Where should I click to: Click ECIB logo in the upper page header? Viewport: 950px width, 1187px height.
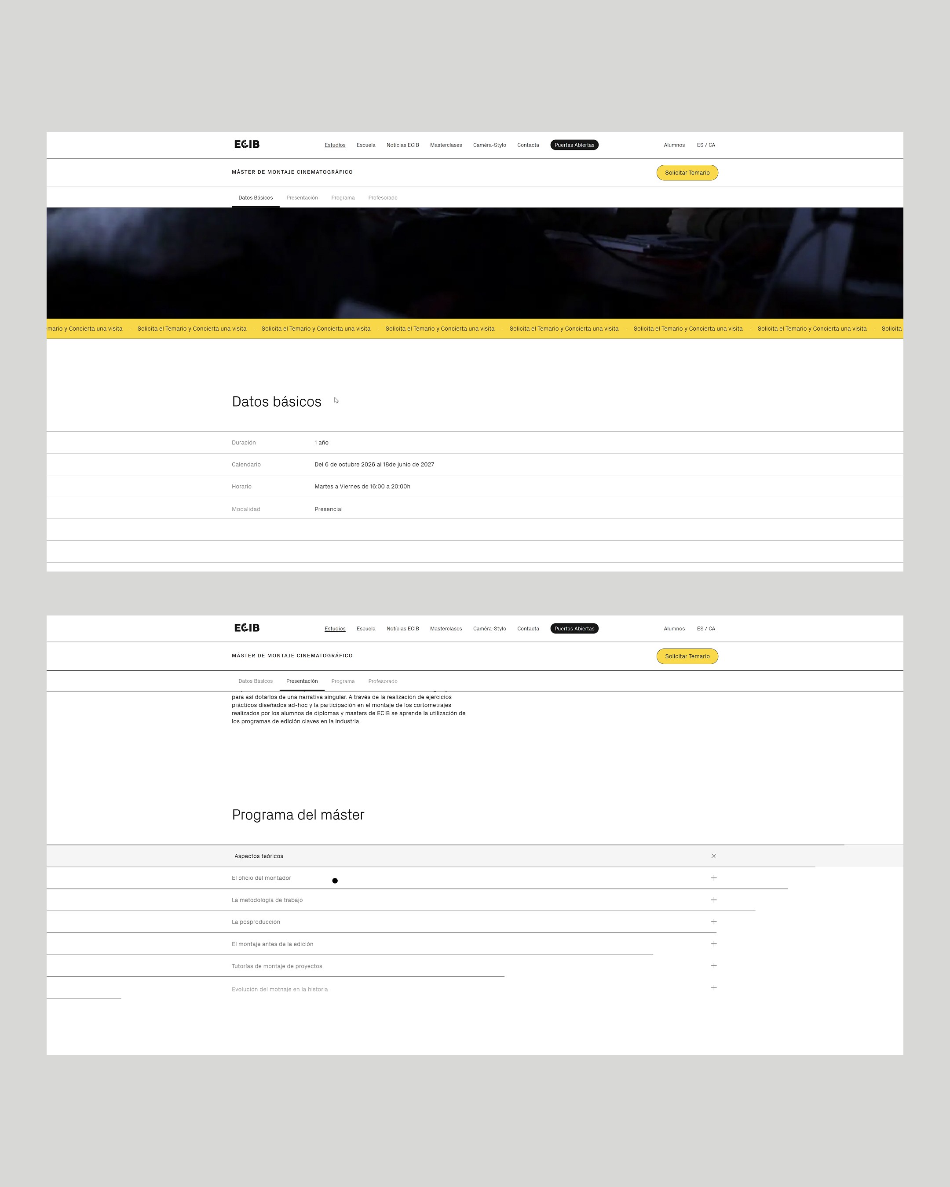click(x=247, y=144)
